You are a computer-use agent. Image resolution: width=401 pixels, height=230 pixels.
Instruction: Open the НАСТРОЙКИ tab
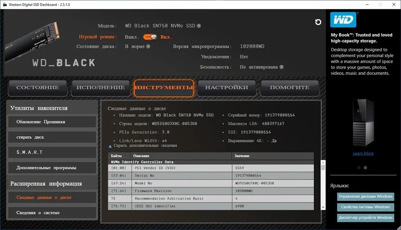227,88
